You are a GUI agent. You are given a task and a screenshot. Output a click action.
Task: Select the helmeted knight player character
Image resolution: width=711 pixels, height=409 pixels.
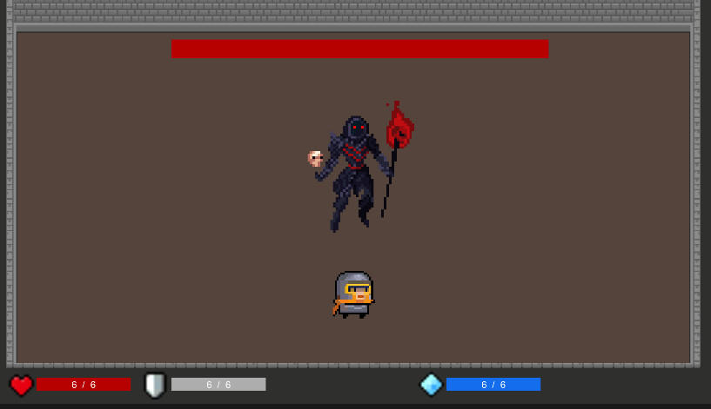point(353,294)
